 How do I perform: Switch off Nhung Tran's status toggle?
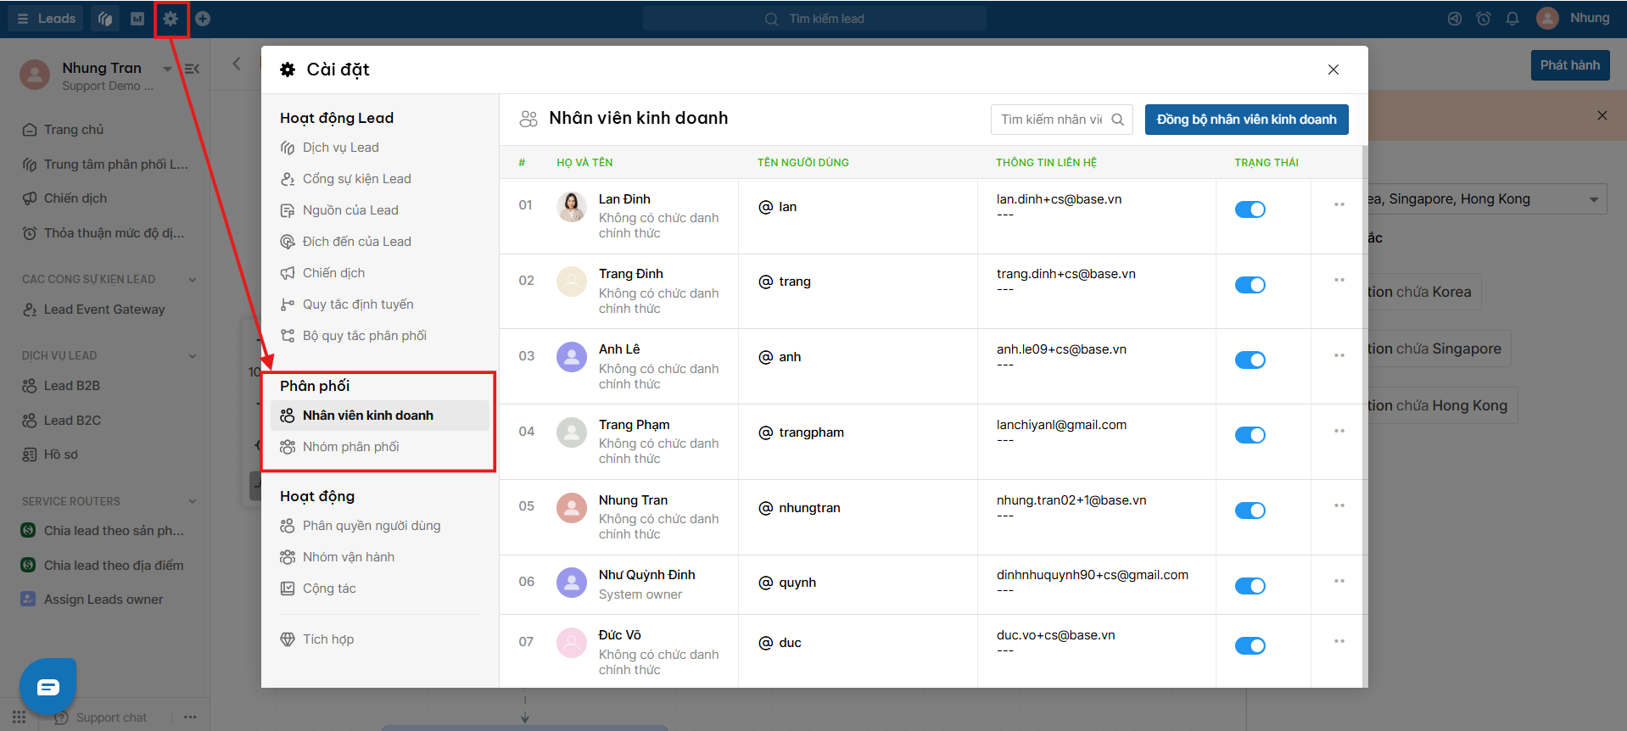point(1250,511)
